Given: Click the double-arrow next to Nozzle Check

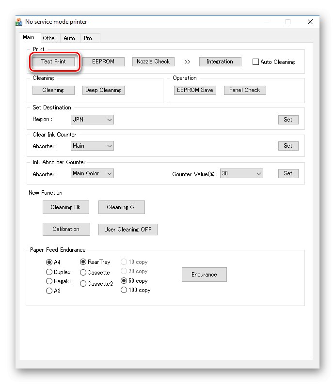Looking at the screenshot, I should 187,61.
